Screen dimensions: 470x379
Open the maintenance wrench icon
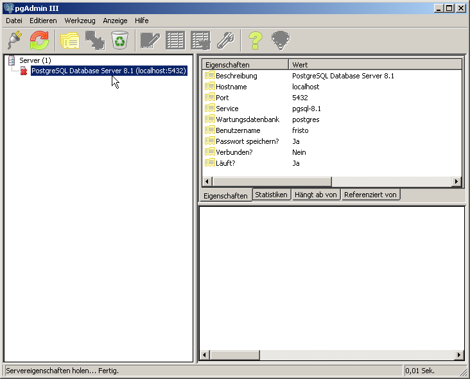click(x=225, y=40)
